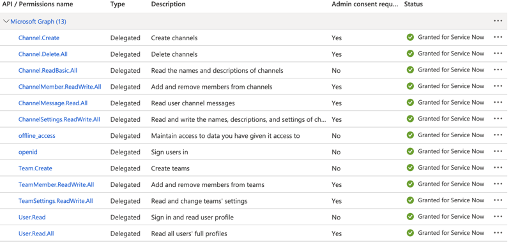Click the Description column header
Screen dimensions: 511x245
tap(168, 4)
